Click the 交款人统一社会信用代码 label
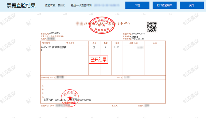Viewport: 206px width, 122px height. click(52, 36)
